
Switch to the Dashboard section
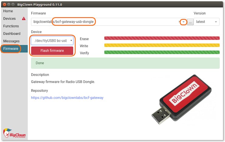(12, 34)
